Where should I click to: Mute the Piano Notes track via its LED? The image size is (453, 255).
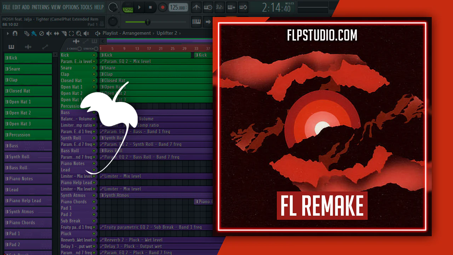tap(94, 164)
